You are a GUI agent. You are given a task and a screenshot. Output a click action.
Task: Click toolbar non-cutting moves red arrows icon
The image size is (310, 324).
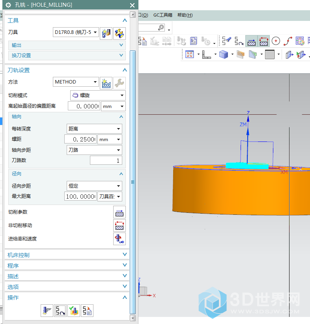264,41
